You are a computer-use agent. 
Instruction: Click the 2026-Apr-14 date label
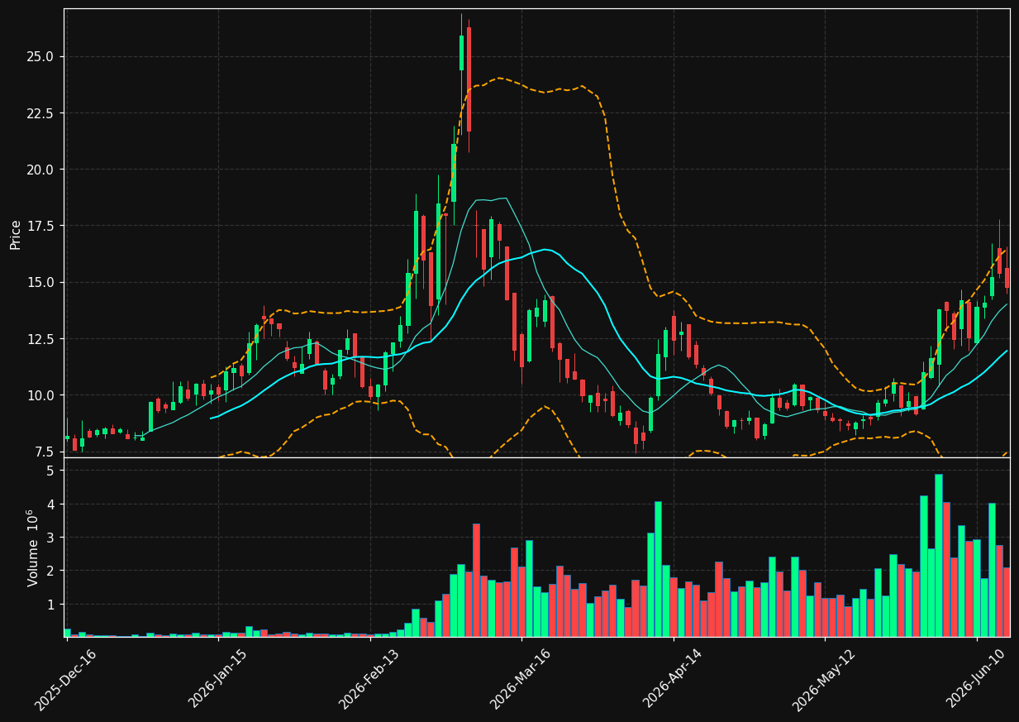[672, 680]
